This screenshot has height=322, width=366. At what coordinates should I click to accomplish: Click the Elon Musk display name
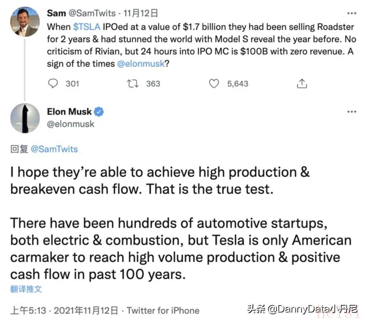point(69,112)
